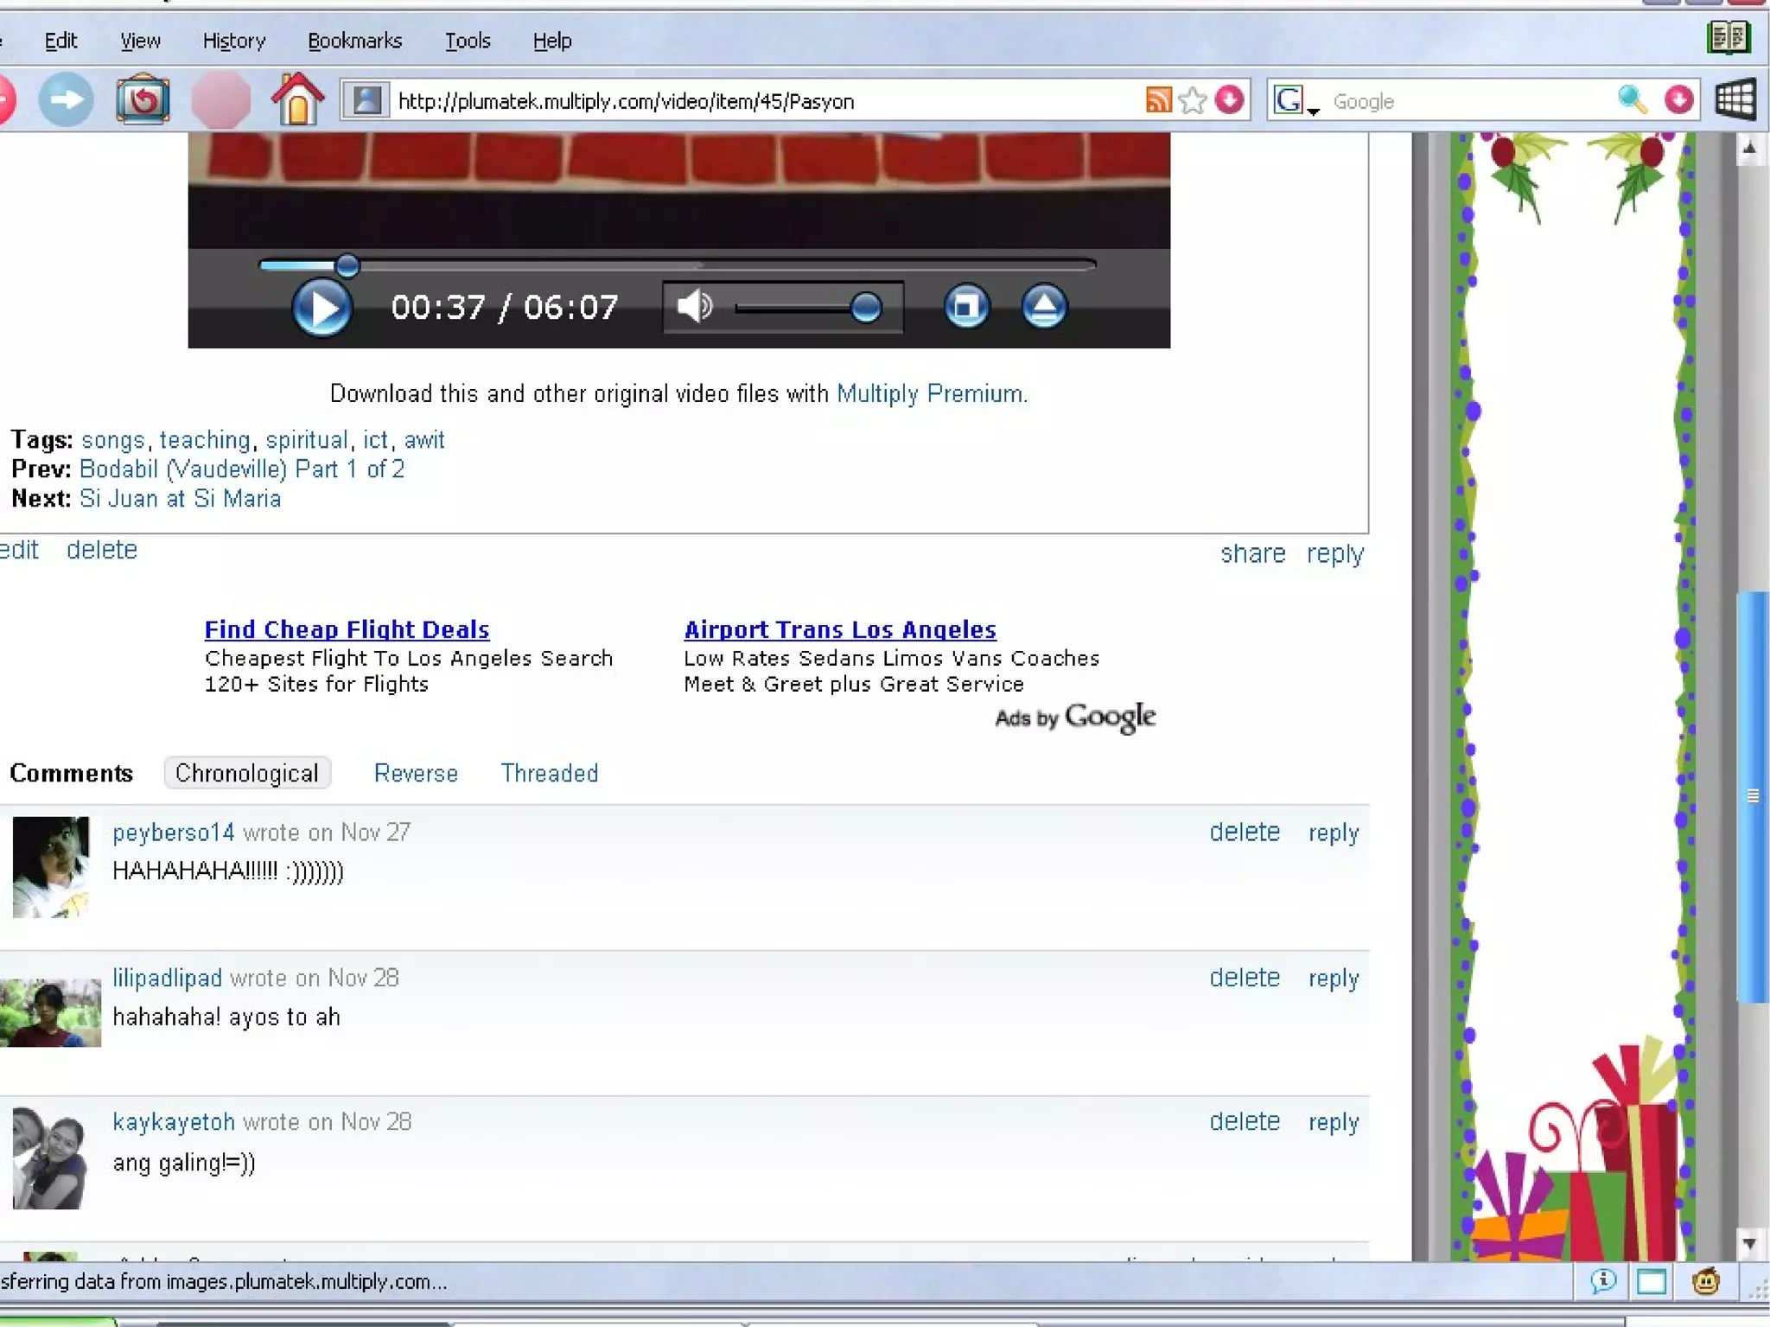The width and height of the screenshot is (1770, 1327).
Task: Click the blue forward arrow button
Action: point(66,100)
